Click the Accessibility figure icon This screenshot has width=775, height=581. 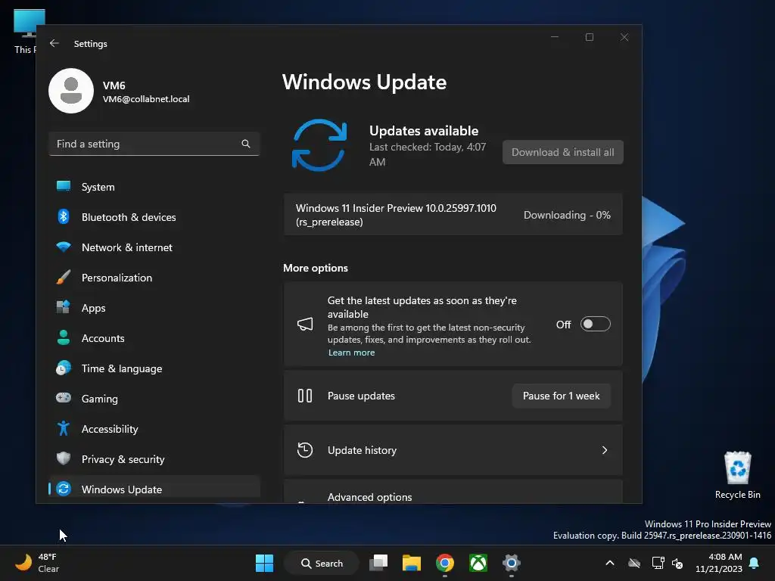[64, 428]
